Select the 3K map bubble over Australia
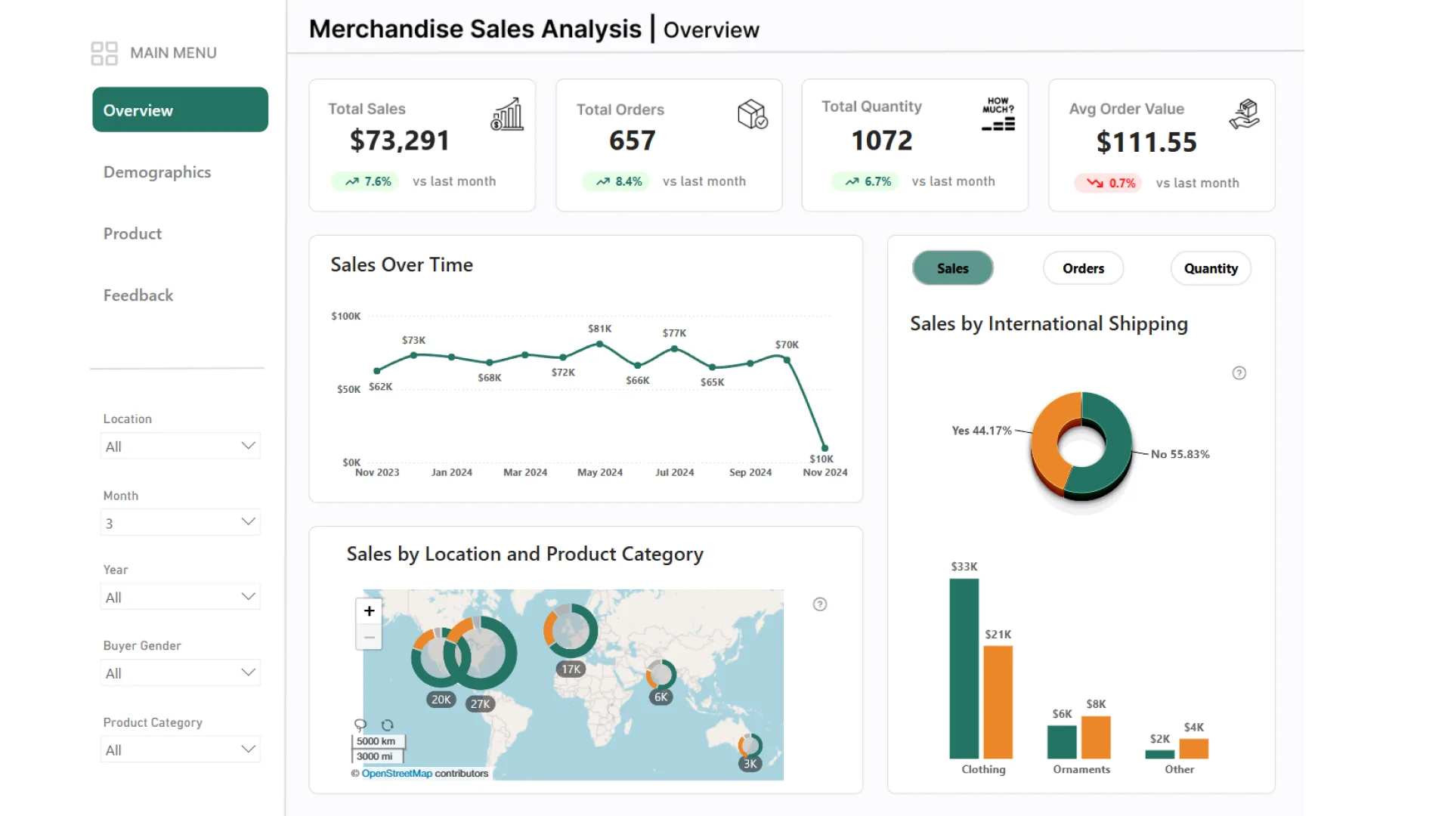1451x816 pixels. coord(750,746)
